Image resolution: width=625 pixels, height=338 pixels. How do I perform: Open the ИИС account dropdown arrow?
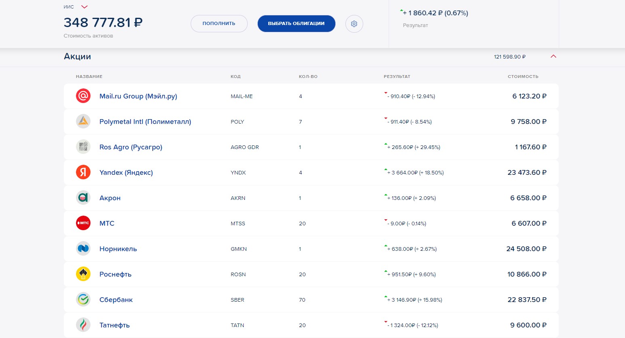(84, 7)
